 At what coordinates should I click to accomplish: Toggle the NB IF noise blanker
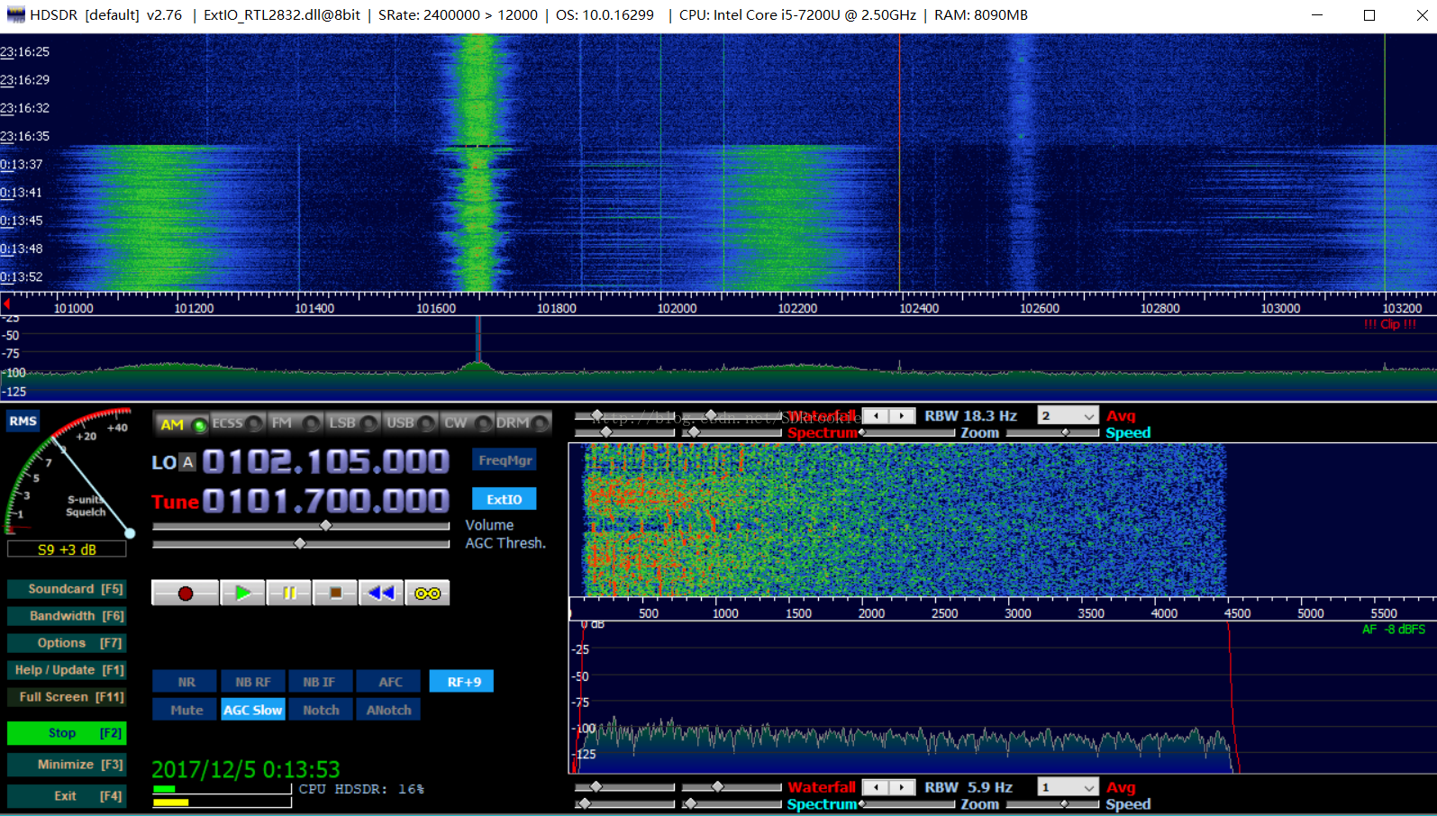[319, 682]
